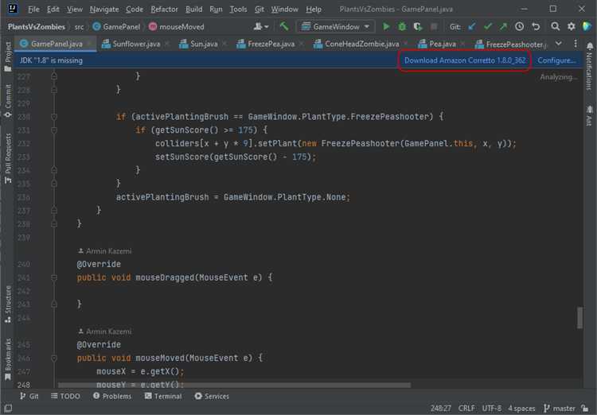Commit changes with the green checkmark icon
597x415 pixels.
point(488,26)
